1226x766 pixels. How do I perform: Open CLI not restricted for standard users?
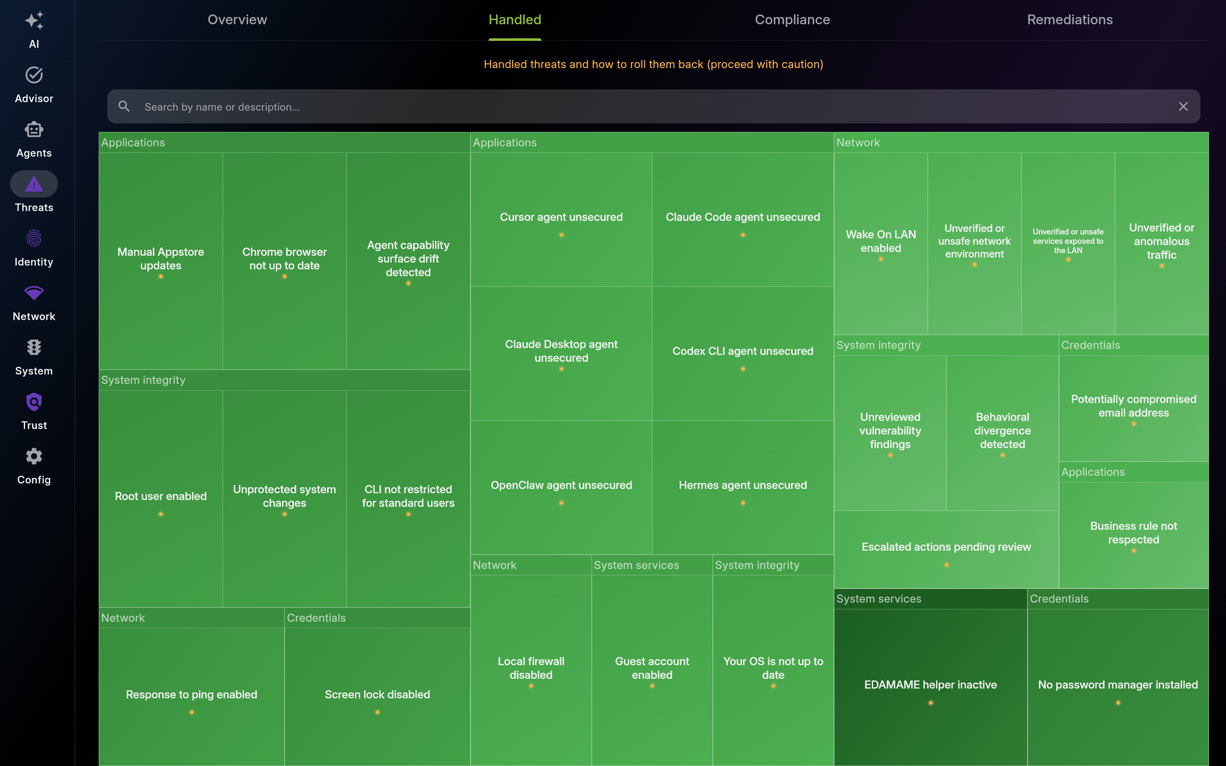tap(408, 498)
